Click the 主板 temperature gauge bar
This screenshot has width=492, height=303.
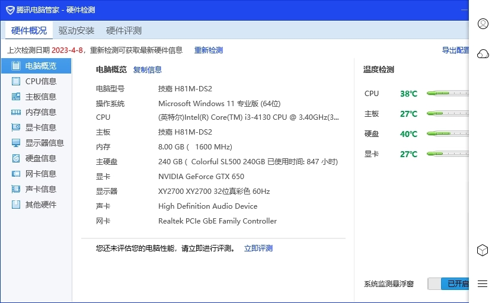point(448,113)
